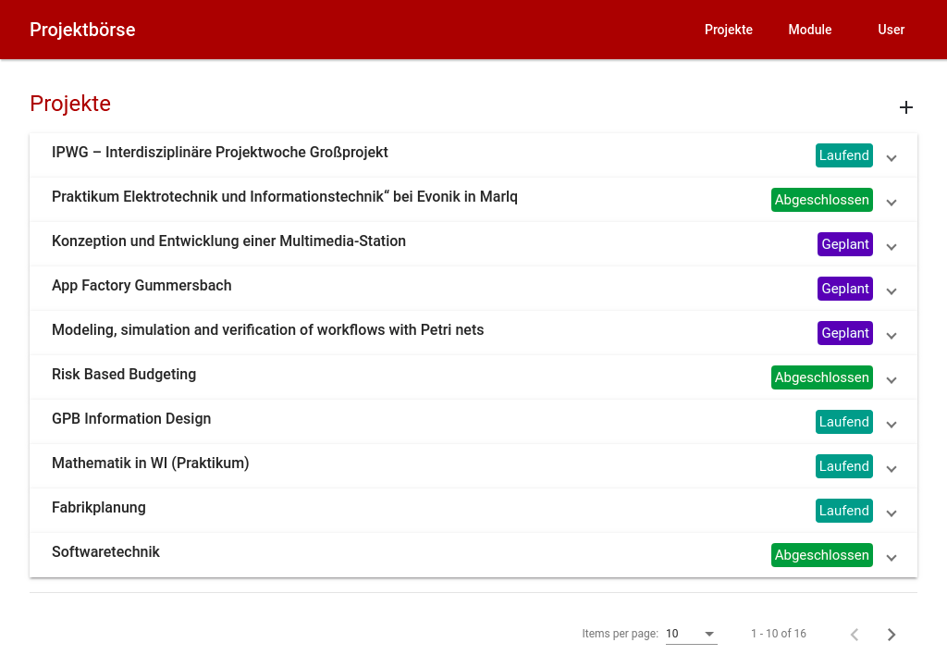Select the Softwaretechnik project title
Screen dimensions: 947x655
105,552
